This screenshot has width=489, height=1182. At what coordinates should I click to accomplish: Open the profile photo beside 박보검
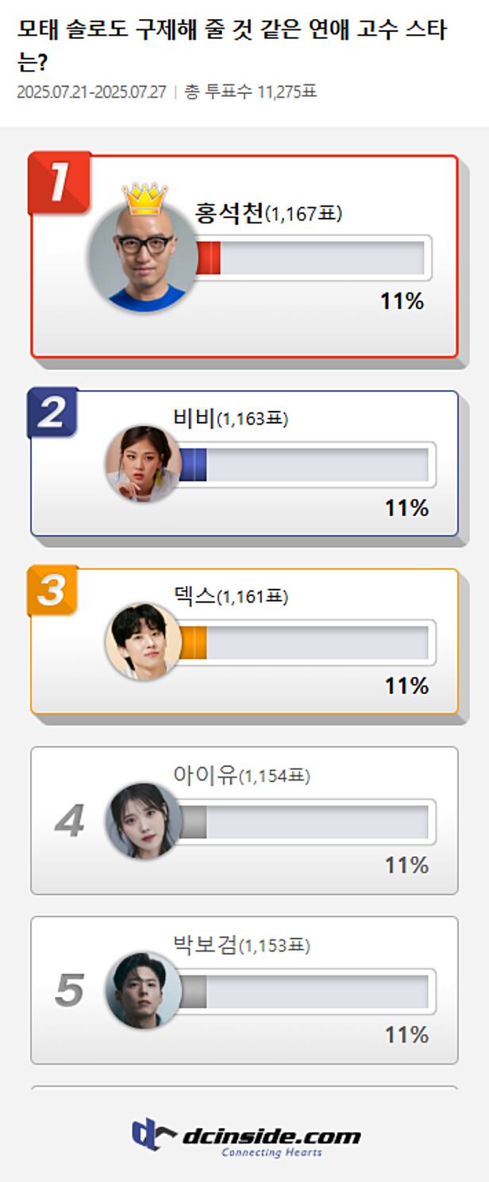click(144, 990)
